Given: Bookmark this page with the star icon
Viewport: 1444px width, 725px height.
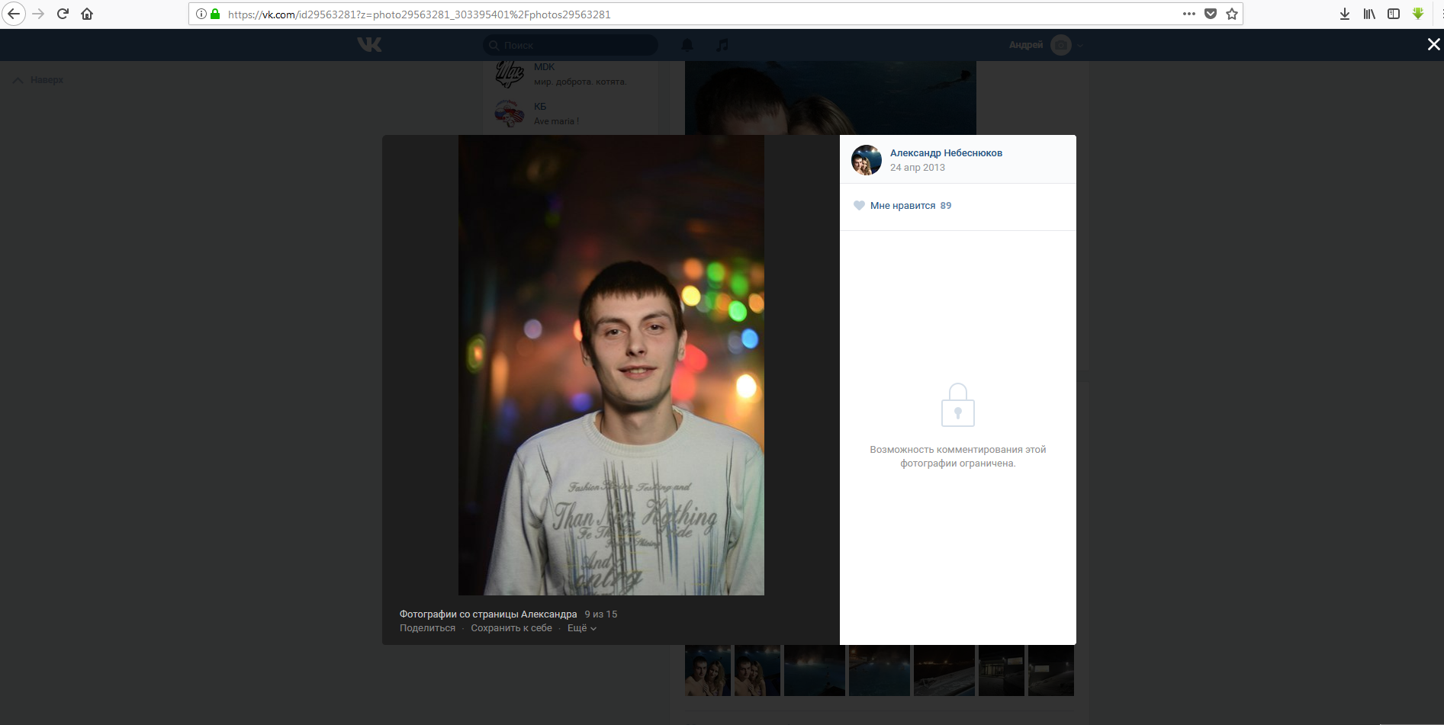Looking at the screenshot, I should (1232, 14).
